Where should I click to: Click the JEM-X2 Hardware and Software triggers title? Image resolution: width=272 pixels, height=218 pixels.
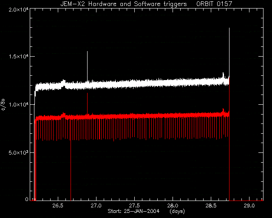[x=124, y=4]
